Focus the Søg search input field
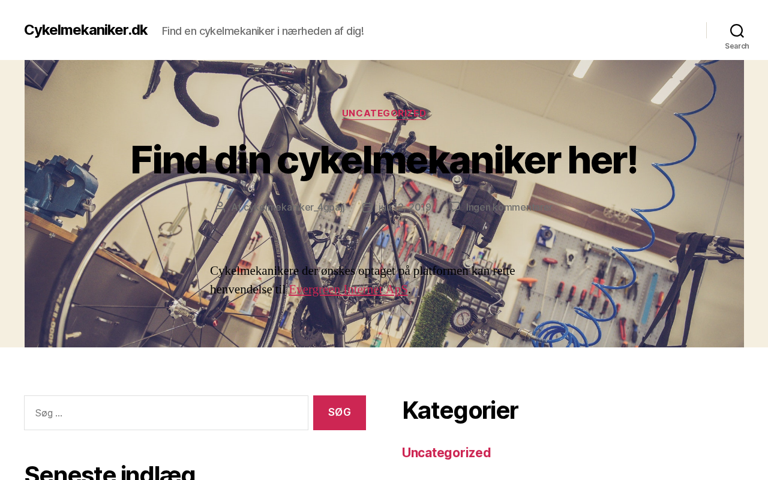The width and height of the screenshot is (768, 480). pos(166,413)
